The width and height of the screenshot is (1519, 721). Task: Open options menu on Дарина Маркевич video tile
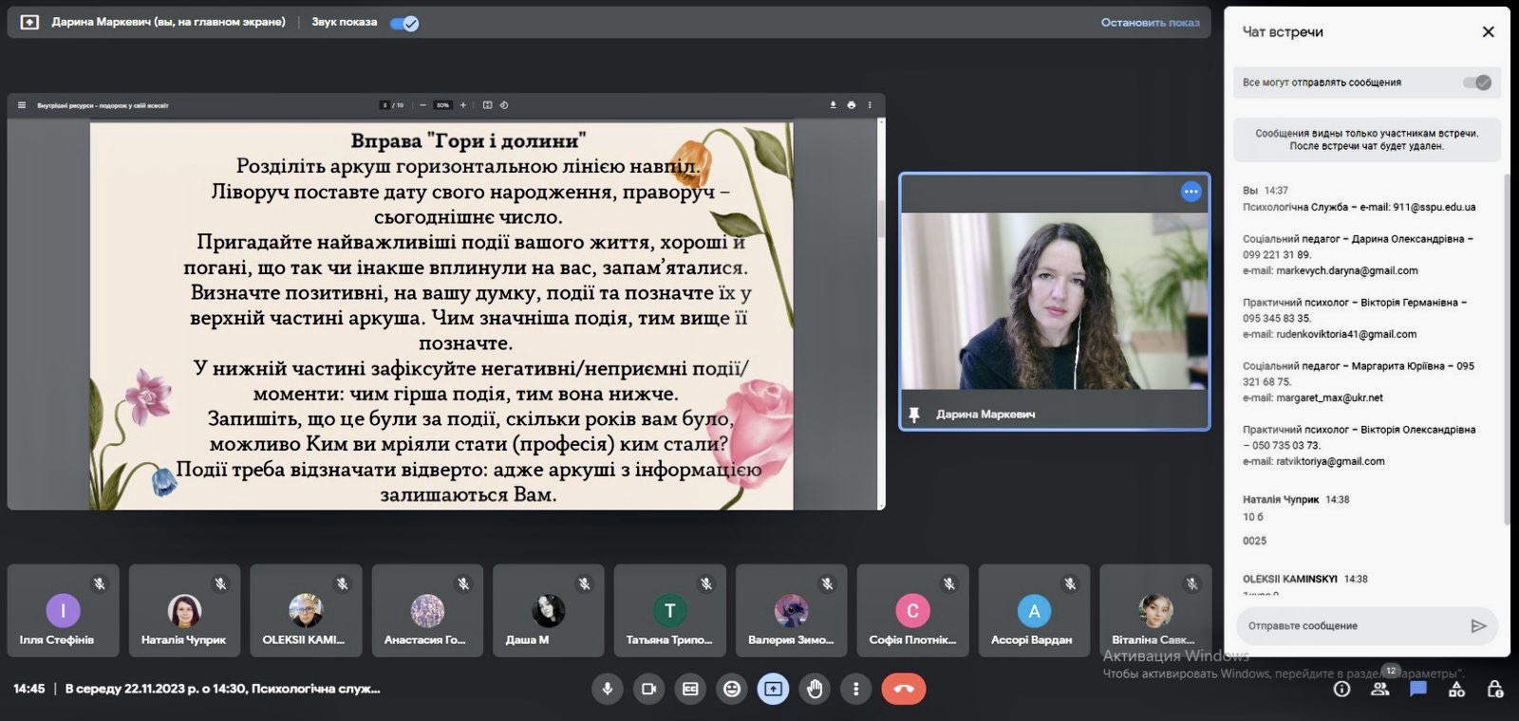(1191, 192)
